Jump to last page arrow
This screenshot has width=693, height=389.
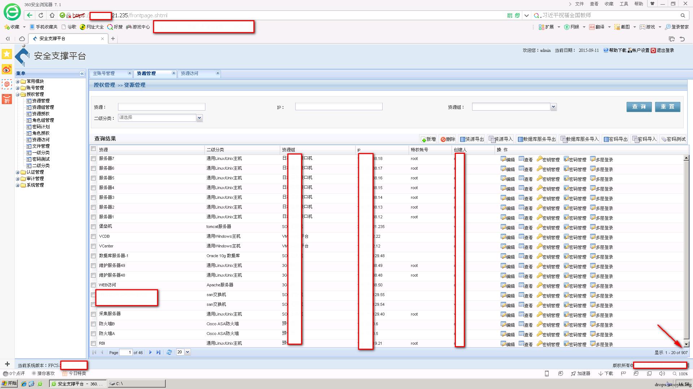pos(158,352)
